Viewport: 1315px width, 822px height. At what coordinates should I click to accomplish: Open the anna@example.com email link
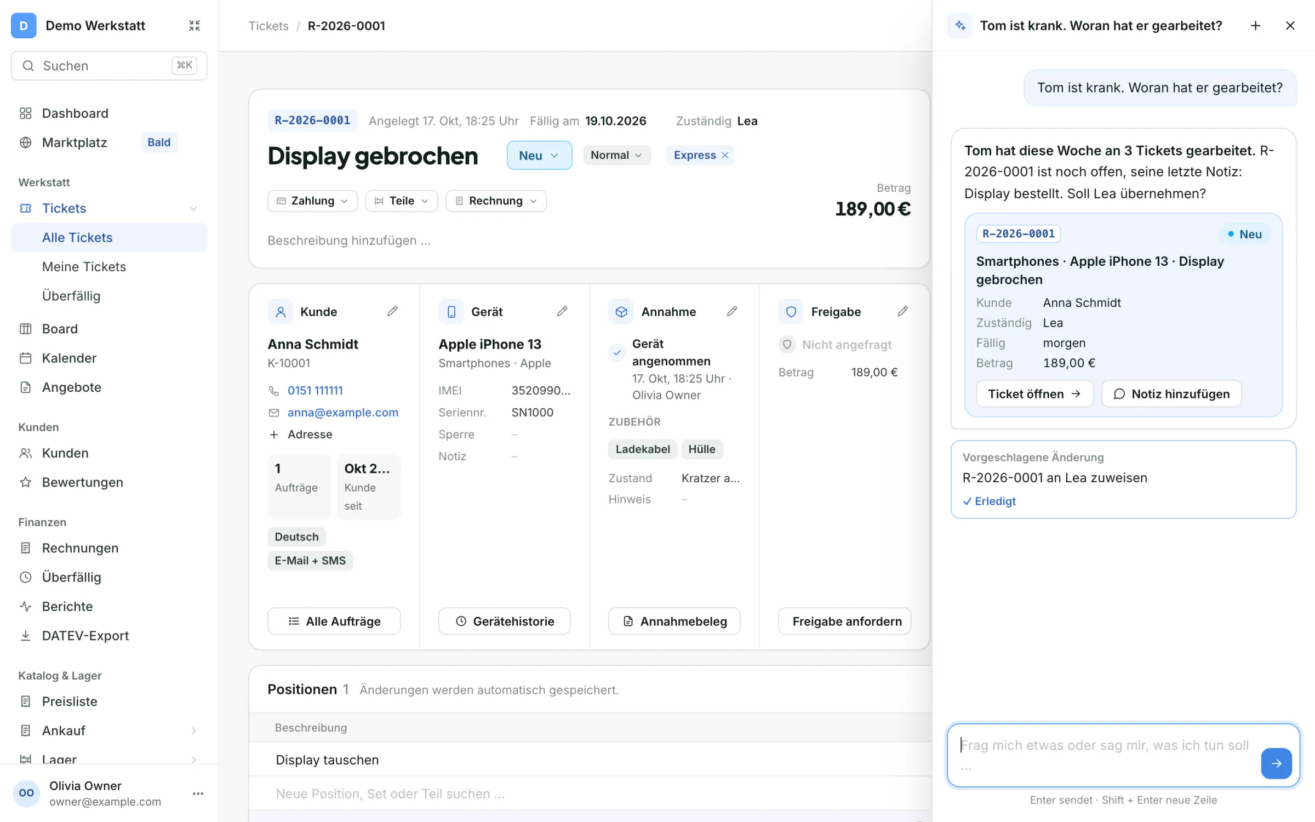pos(343,412)
